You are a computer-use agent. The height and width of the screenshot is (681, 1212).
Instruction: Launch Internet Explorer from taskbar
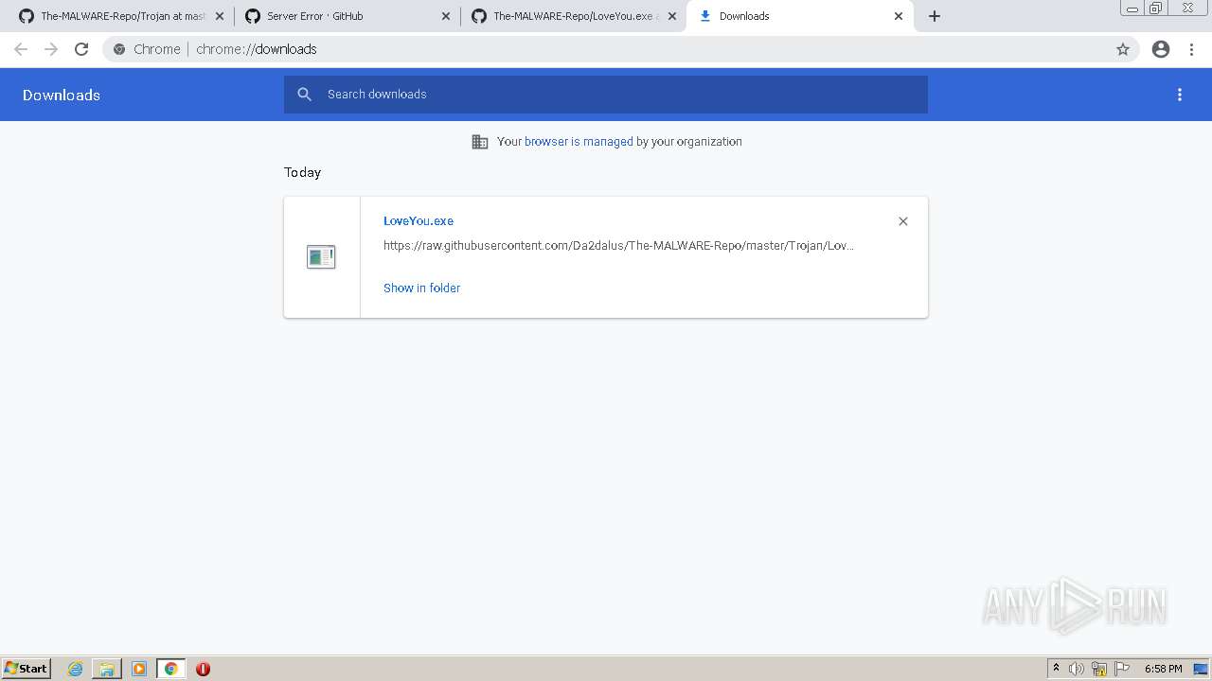coord(76,669)
